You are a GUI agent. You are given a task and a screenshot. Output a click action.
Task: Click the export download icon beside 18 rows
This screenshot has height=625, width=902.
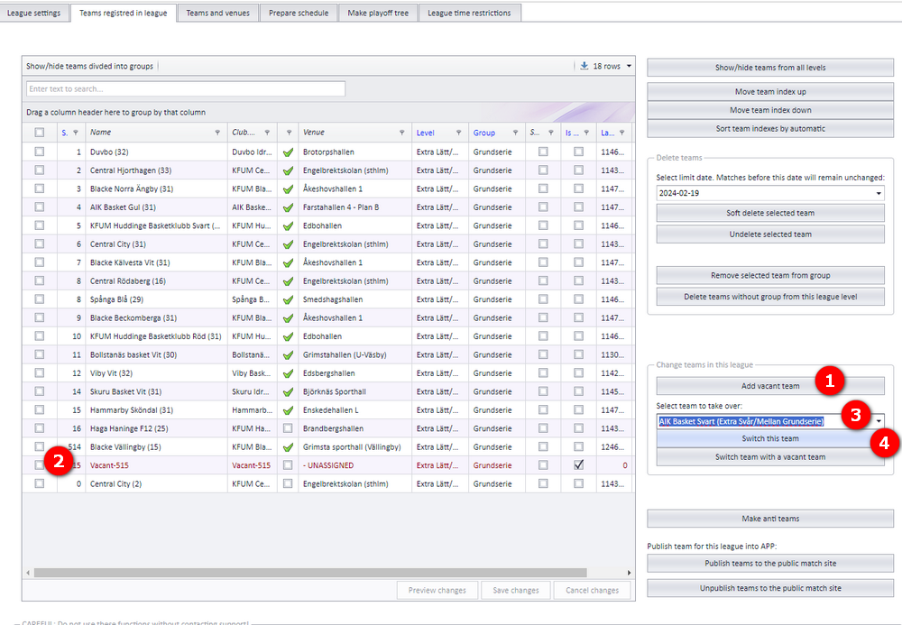pyautogui.click(x=584, y=66)
